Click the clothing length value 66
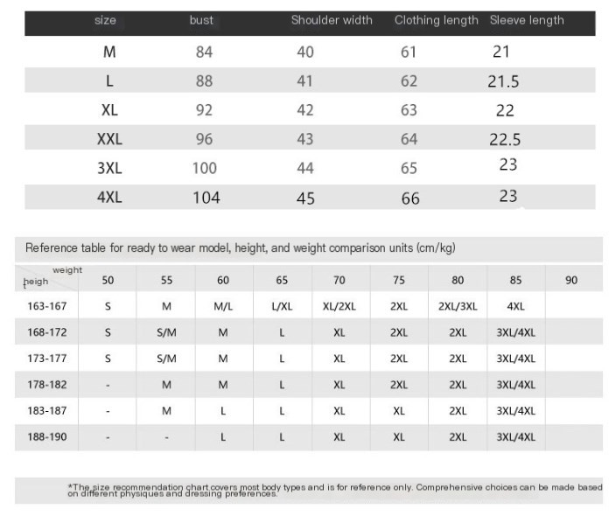 (x=410, y=199)
